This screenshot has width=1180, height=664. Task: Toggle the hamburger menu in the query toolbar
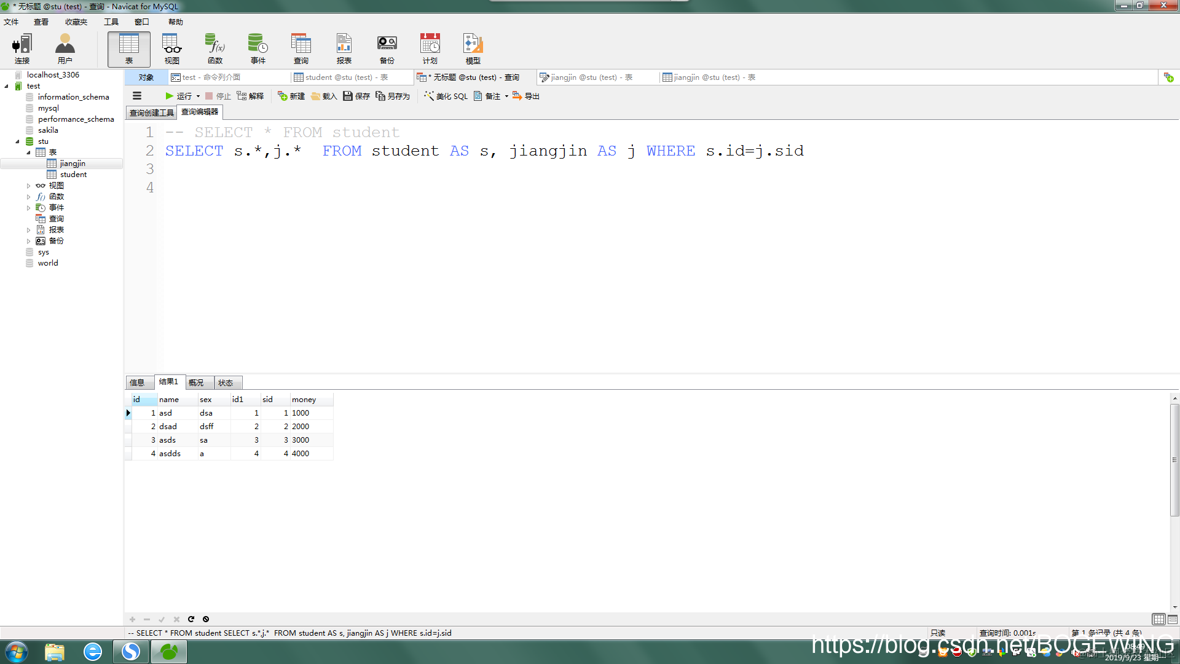(x=137, y=96)
